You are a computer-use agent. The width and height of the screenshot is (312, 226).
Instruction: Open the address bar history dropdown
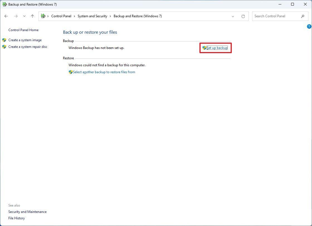pos(233,16)
